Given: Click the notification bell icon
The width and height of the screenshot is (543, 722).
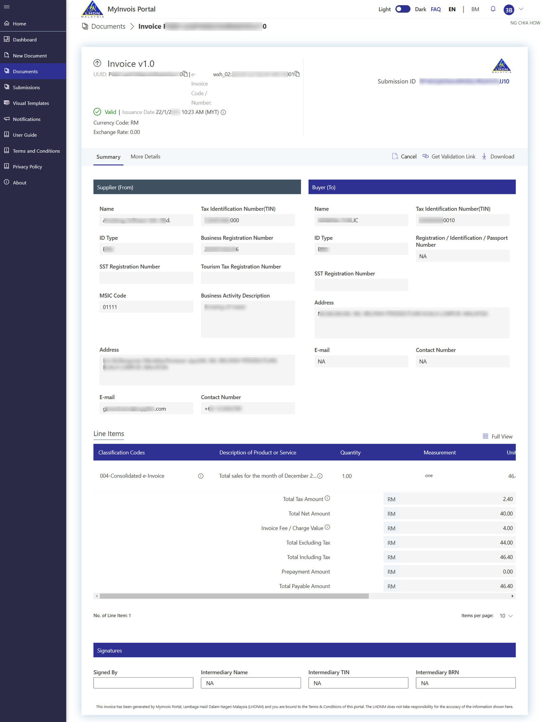Looking at the screenshot, I should [x=493, y=9].
